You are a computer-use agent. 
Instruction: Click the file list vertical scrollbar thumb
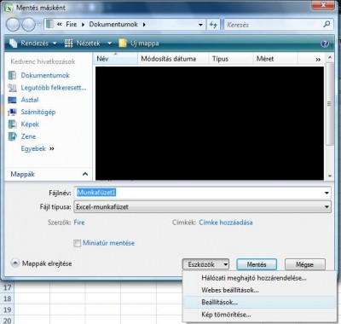[329, 104]
